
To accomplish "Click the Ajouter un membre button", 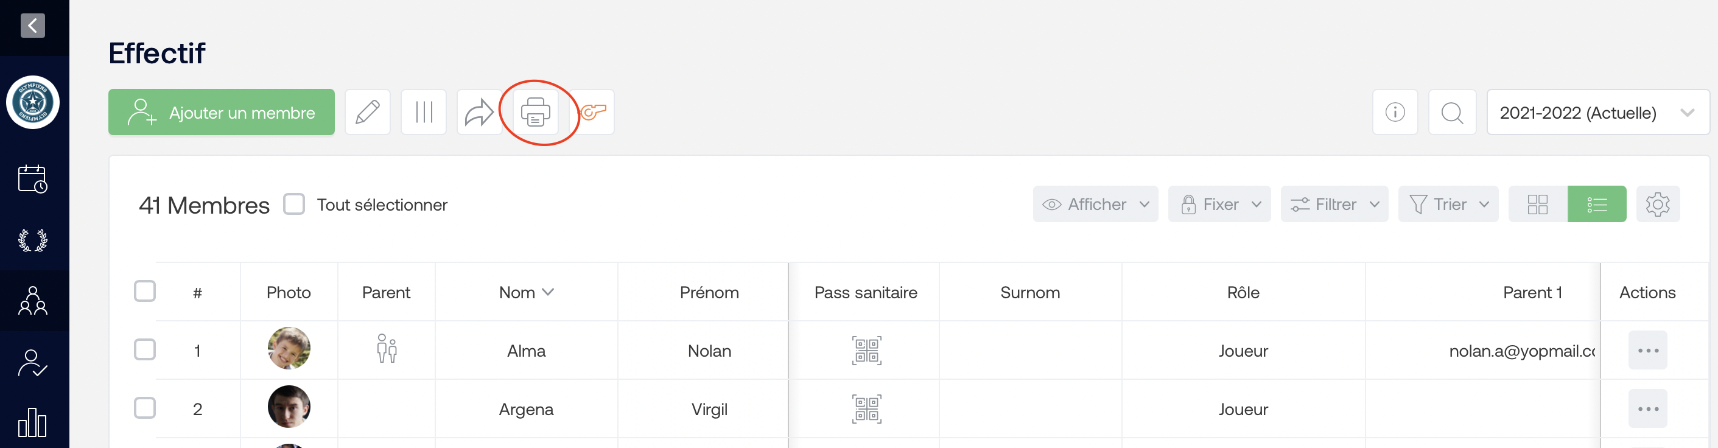I will click(222, 112).
